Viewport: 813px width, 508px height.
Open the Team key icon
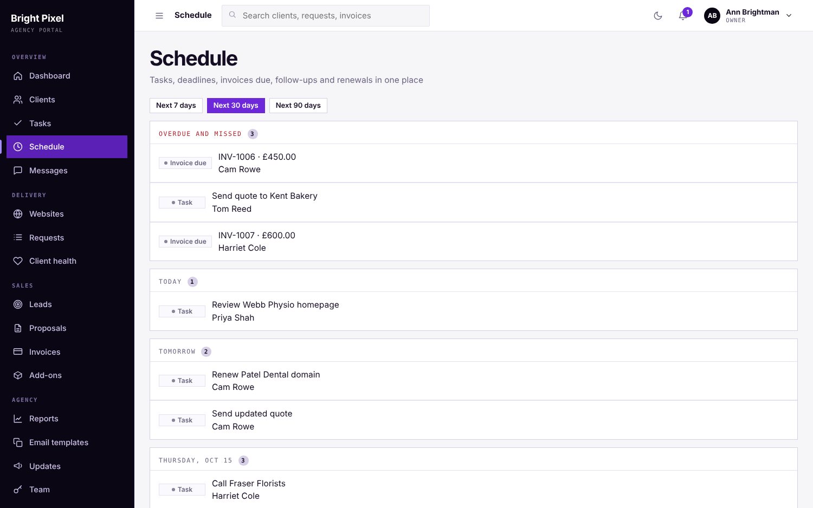click(x=18, y=490)
